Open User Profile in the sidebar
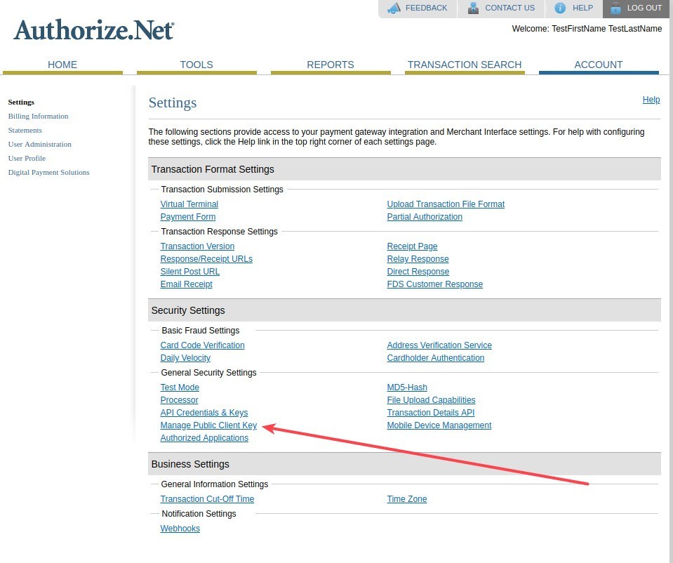 (27, 159)
